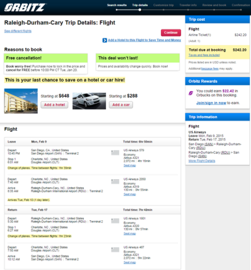Viewport: 251px width, 270px height.
Task: Click airline logo icon for US Airways 2050
Action: (x=115, y=181)
